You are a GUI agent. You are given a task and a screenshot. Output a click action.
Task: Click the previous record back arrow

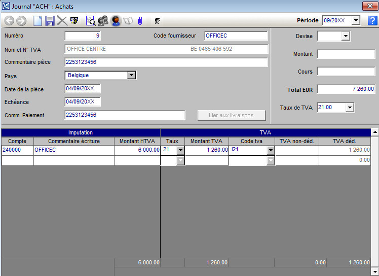(x=9, y=21)
